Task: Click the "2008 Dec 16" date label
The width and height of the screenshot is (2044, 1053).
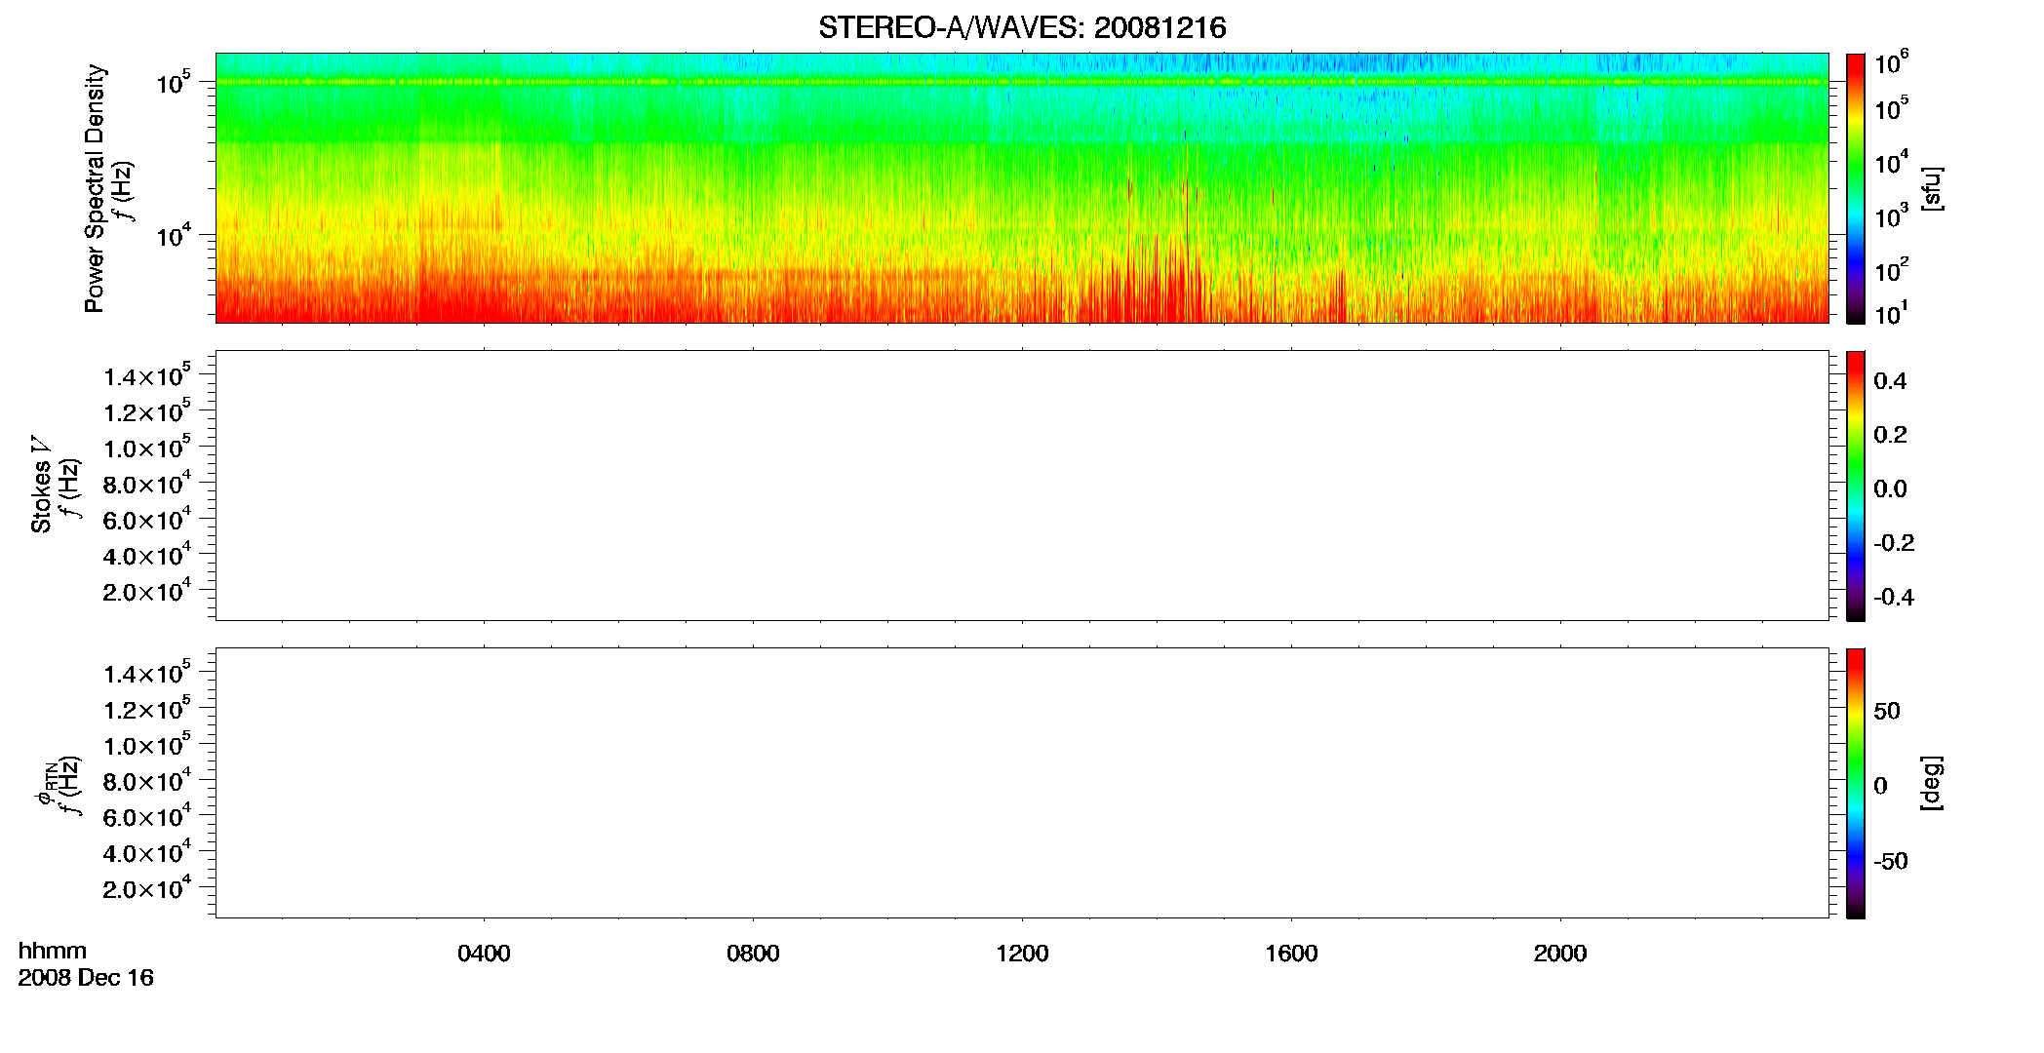Action: pos(86,978)
